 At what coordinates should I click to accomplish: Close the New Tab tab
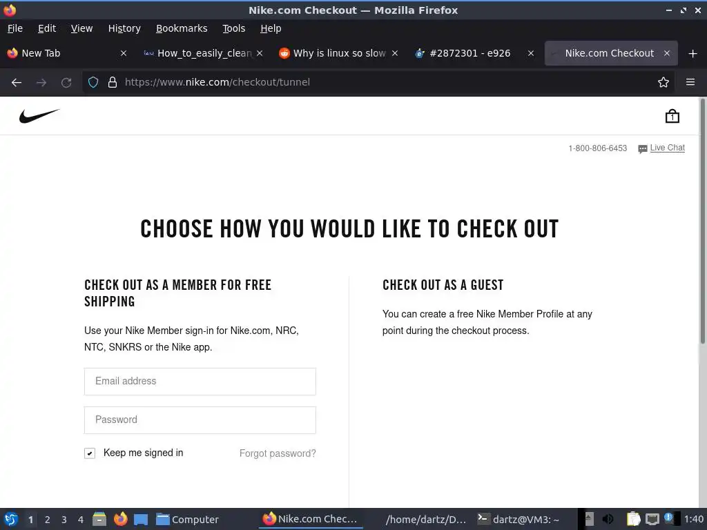pos(124,53)
